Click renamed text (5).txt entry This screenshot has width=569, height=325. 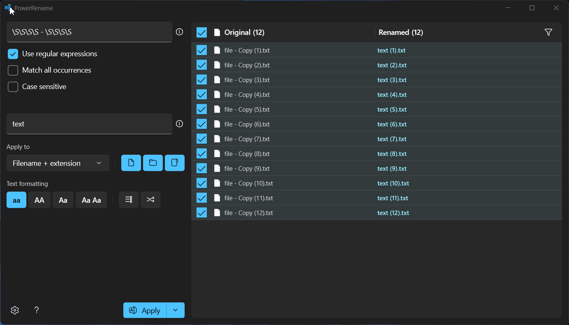pos(392,110)
